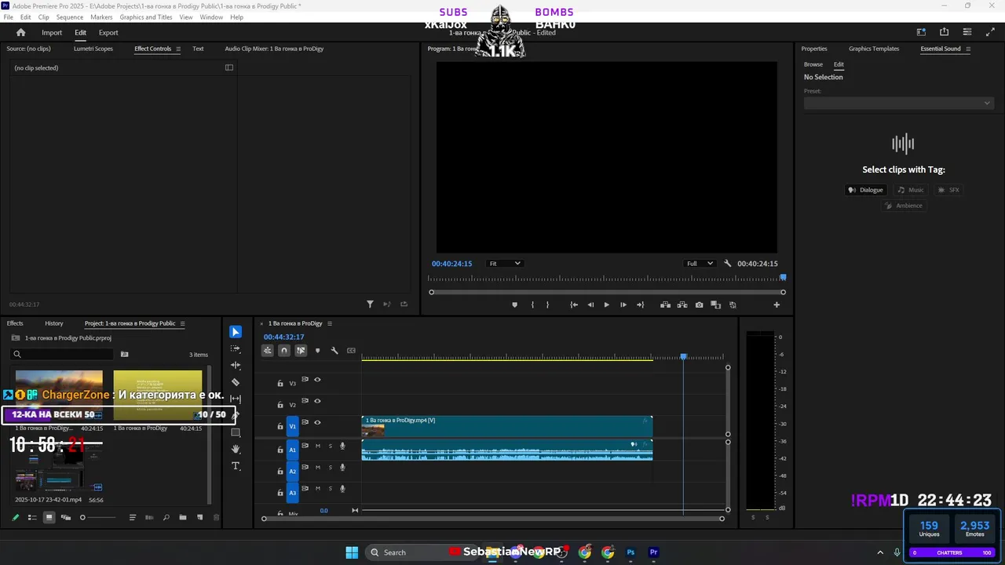Open the Import workspace

pos(52,32)
